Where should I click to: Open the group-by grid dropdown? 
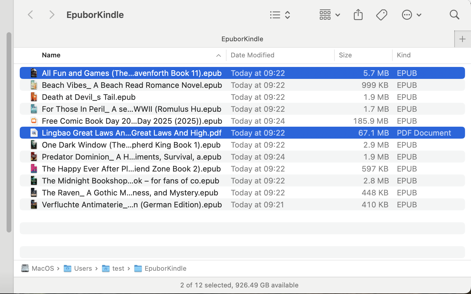(330, 15)
